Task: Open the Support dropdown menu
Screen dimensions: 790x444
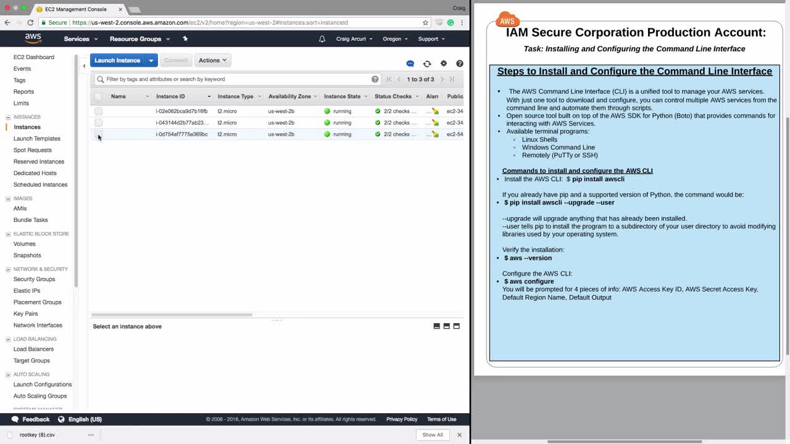Action: [x=431, y=39]
